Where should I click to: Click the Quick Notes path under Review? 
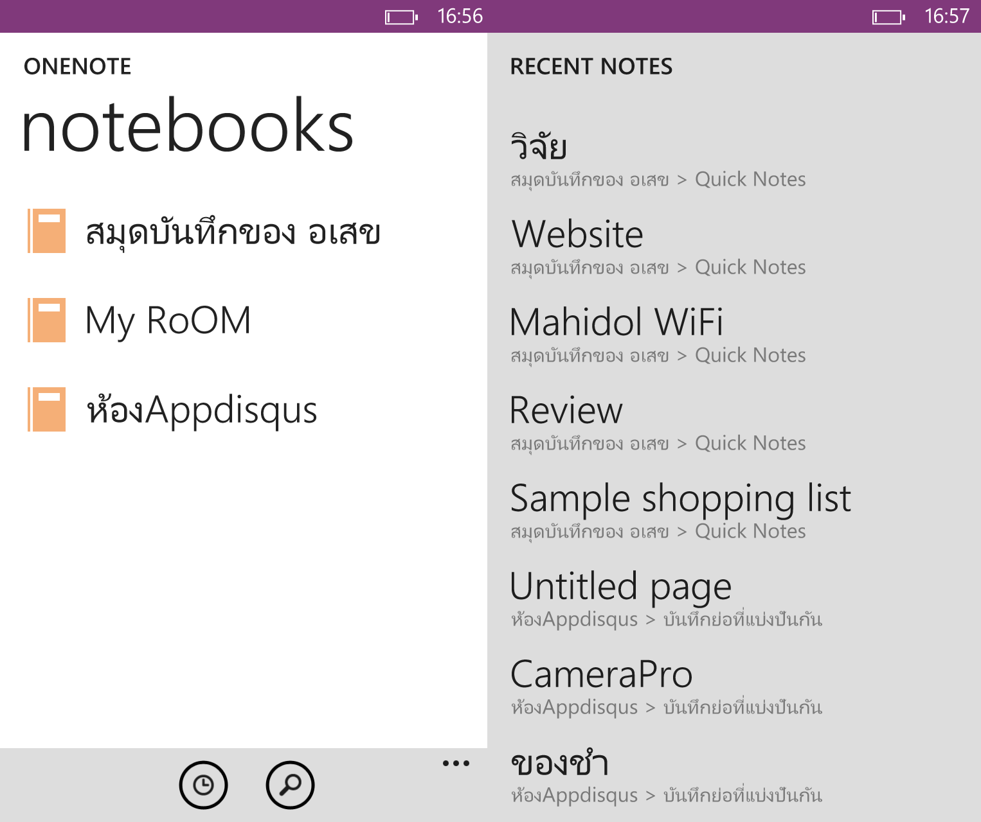658,444
